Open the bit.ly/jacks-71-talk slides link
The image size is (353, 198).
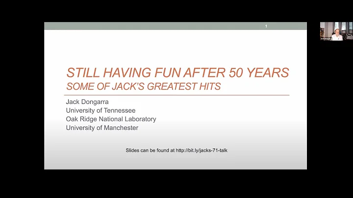click(202, 150)
